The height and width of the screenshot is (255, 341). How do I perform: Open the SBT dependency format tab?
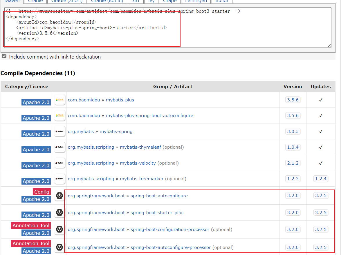pyautogui.click(x=135, y=1)
